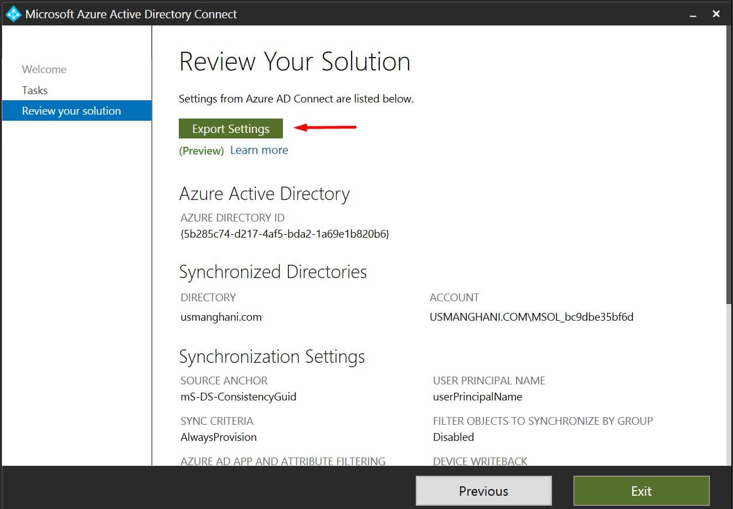Click the directory "usmanghani.com"

[221, 317]
